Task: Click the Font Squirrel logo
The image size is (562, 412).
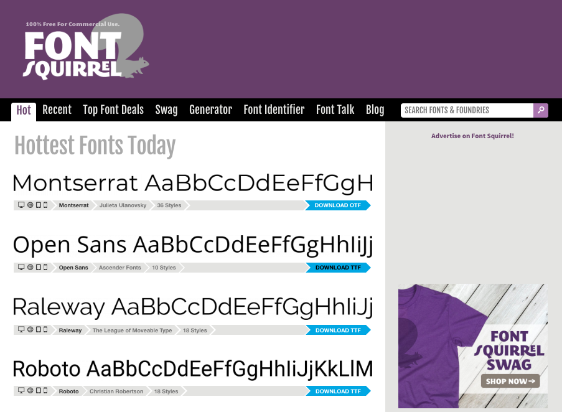Action: [86, 47]
